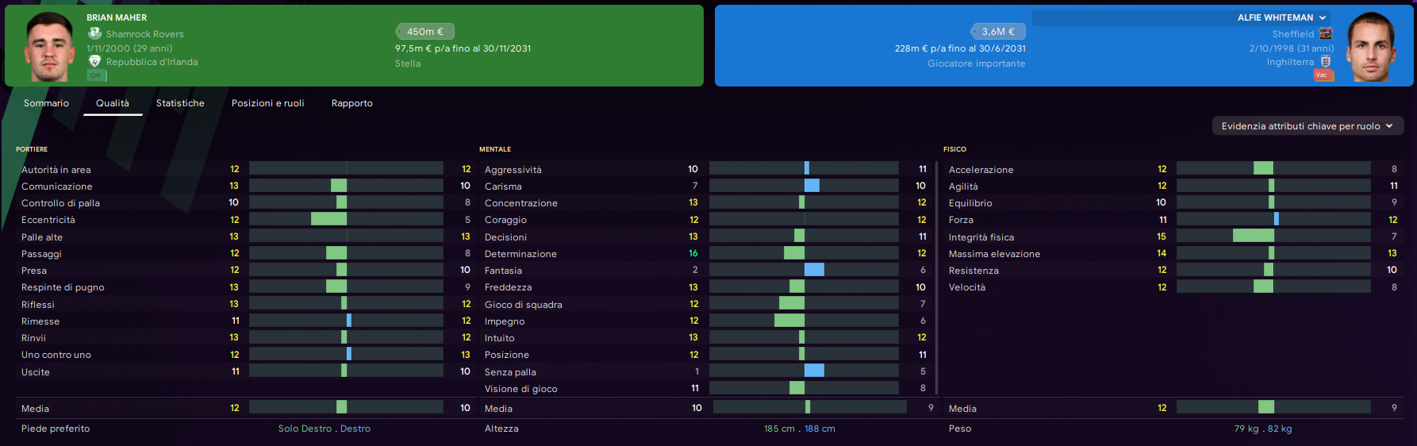Click the Sheffield club name link

tap(1292, 34)
